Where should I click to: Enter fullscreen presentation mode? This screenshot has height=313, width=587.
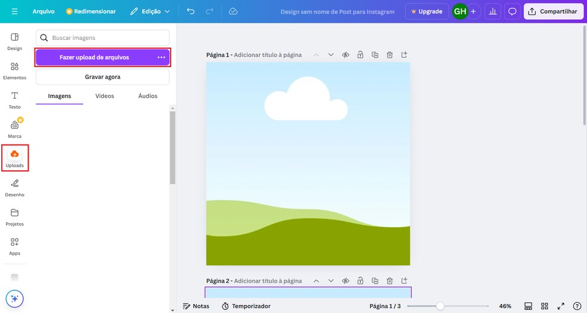pyautogui.click(x=561, y=306)
